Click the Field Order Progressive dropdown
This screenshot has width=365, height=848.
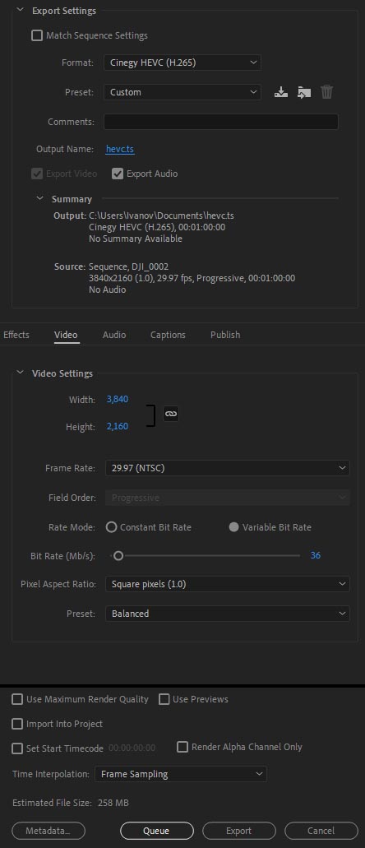228,498
